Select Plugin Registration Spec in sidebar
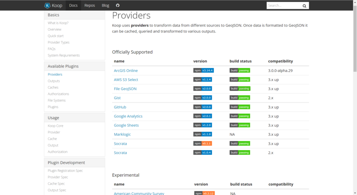Screen dimensions: 357x195 coord(65,171)
